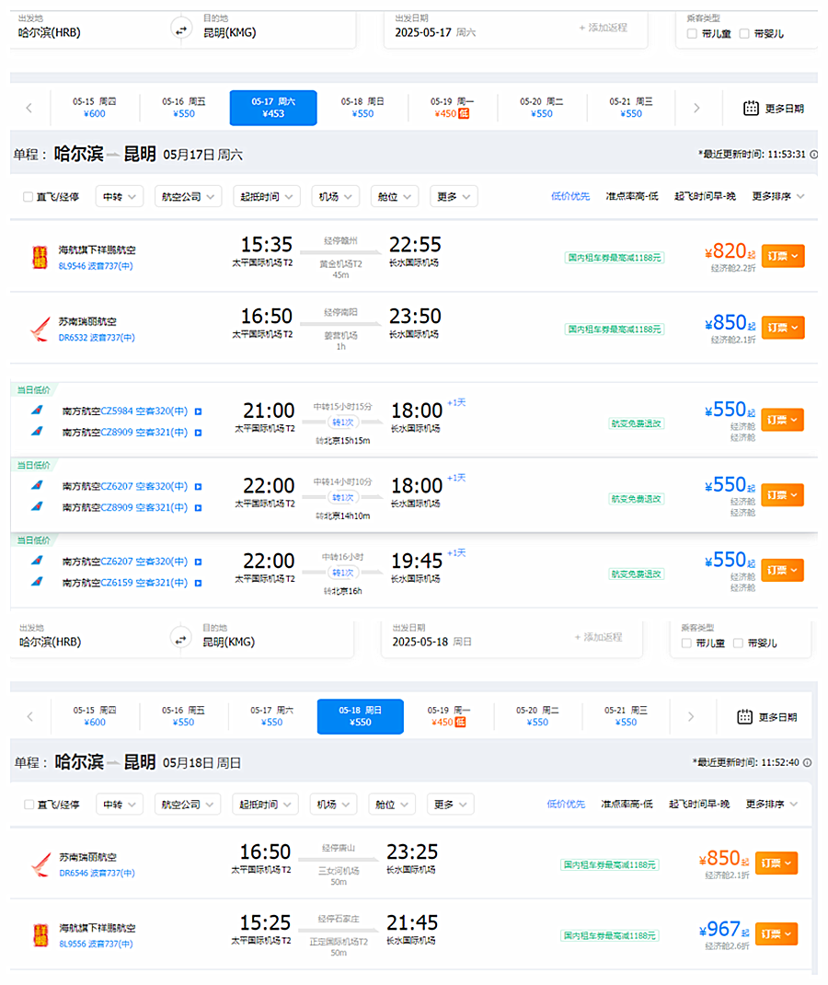Sort 05月18日 results by 准点率高-低
The width and height of the screenshot is (828, 985).
[x=627, y=805]
